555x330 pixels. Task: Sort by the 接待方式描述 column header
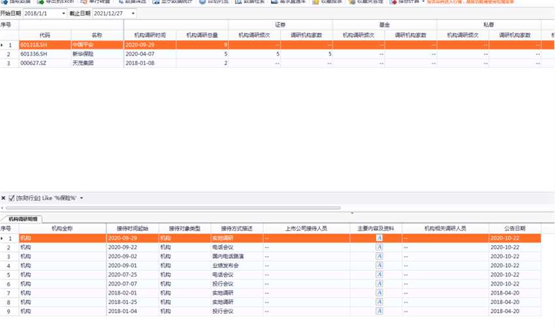click(x=237, y=228)
